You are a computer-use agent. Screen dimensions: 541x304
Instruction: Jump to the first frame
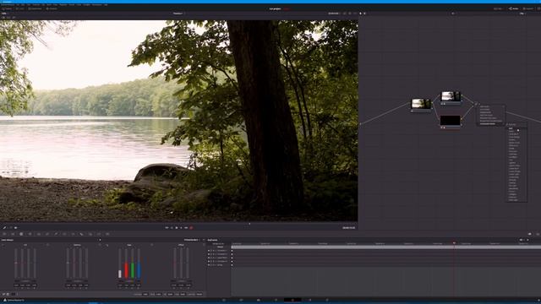167,227
